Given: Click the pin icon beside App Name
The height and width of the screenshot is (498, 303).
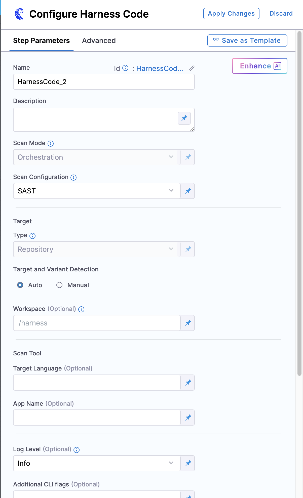Looking at the screenshot, I should coord(188,418).
